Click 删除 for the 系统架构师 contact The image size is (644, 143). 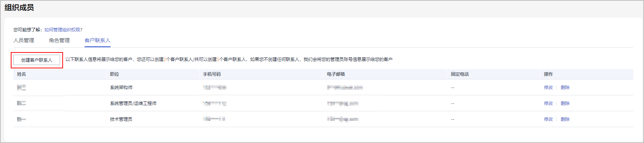(565, 88)
